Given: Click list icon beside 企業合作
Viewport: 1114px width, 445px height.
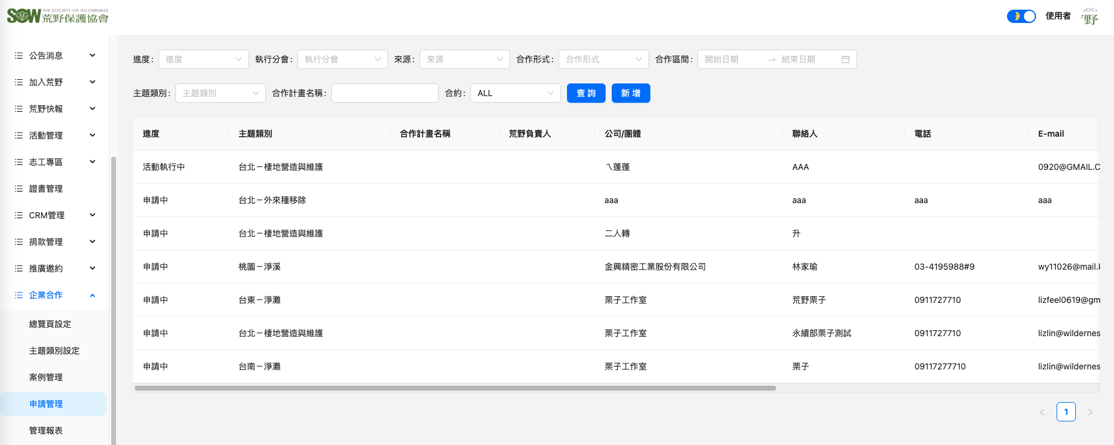Looking at the screenshot, I should click(x=19, y=295).
